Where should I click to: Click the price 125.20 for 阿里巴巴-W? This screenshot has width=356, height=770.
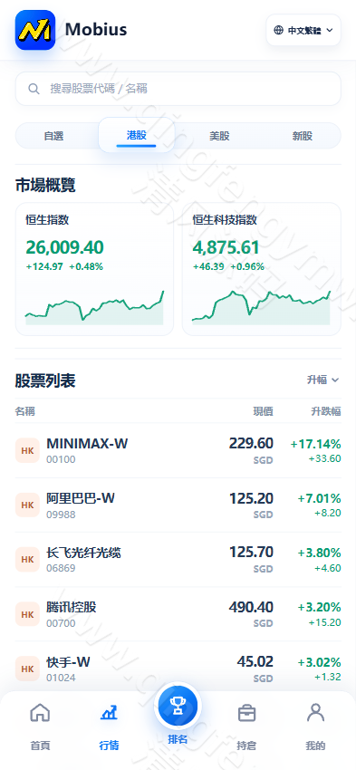pos(252,498)
